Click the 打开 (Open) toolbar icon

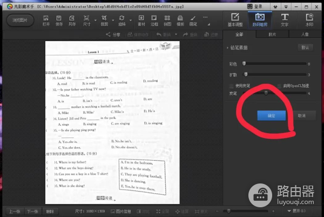click(x=46, y=19)
